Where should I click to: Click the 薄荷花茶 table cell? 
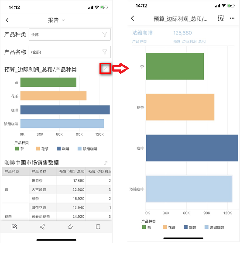43,208
